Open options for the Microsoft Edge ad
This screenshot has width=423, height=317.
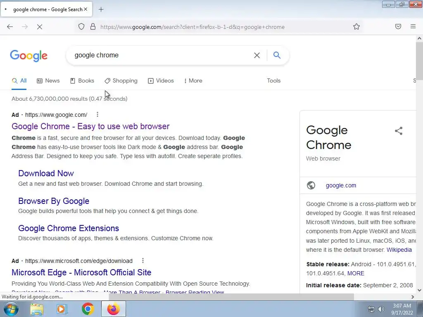(143, 261)
